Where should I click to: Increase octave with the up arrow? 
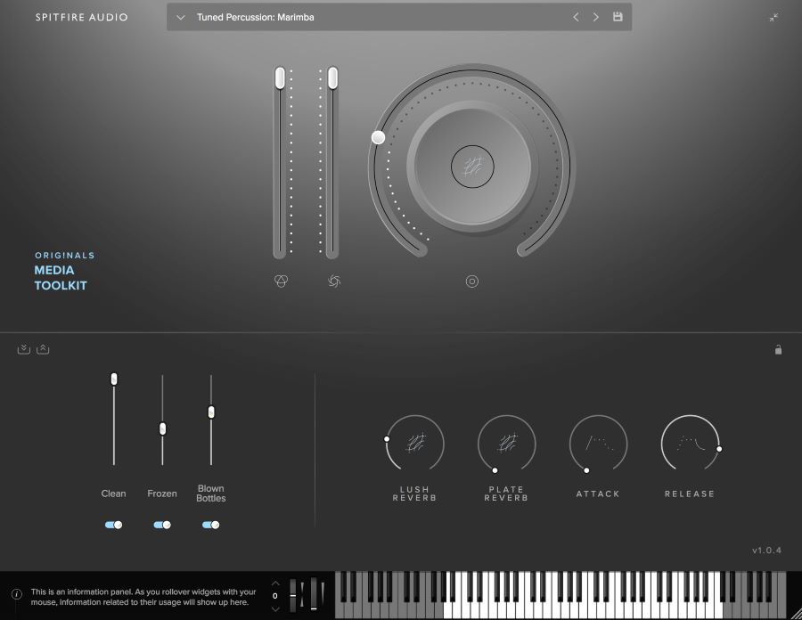pyautogui.click(x=275, y=583)
